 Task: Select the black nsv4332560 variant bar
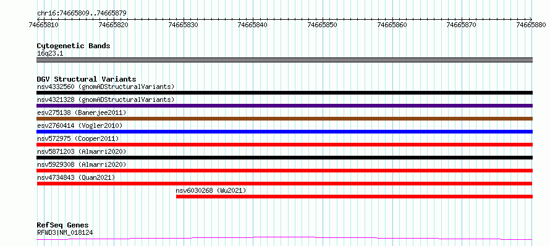click(x=284, y=93)
